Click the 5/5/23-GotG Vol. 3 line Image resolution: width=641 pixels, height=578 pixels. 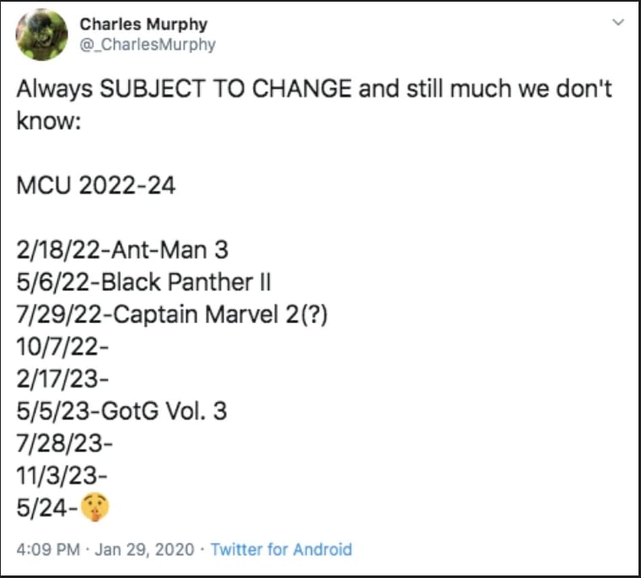121,411
